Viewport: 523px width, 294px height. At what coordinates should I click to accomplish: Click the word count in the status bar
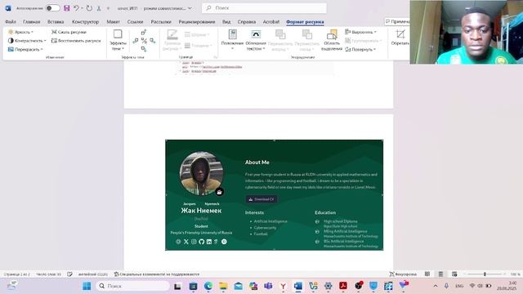[49, 274]
